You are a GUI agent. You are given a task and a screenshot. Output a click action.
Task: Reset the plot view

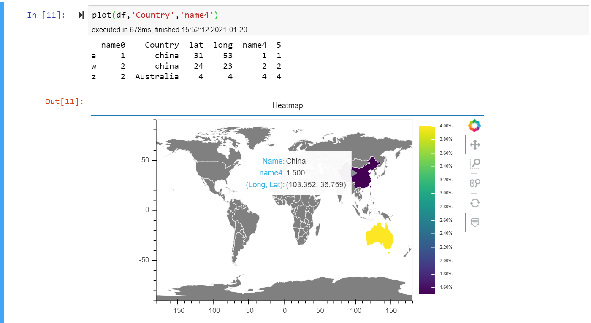(x=475, y=203)
